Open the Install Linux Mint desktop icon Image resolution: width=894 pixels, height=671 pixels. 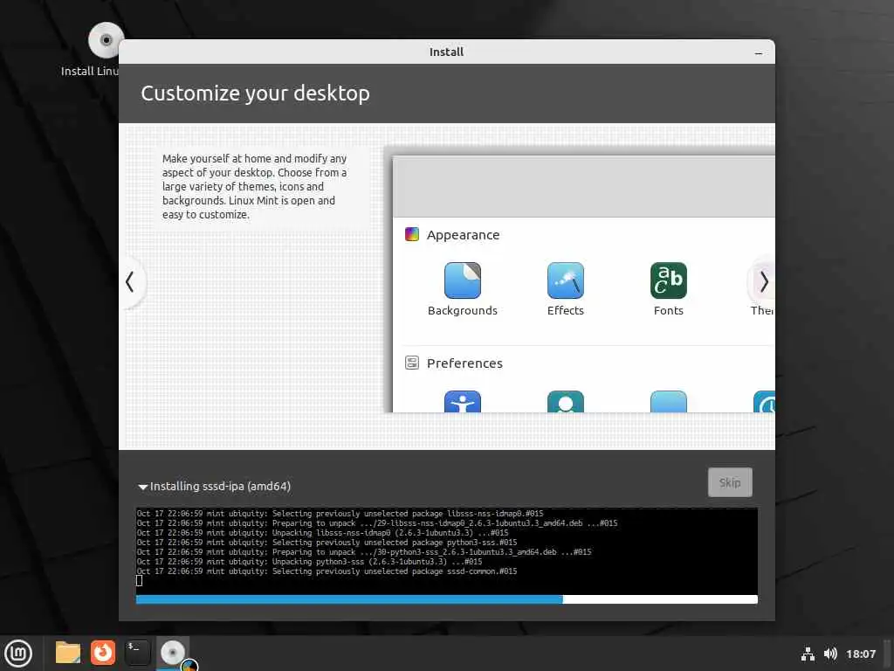point(103,49)
